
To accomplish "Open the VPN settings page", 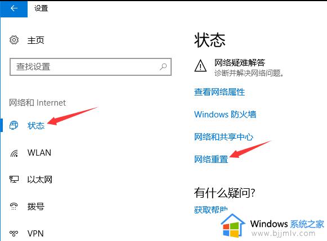I will tap(35, 234).
